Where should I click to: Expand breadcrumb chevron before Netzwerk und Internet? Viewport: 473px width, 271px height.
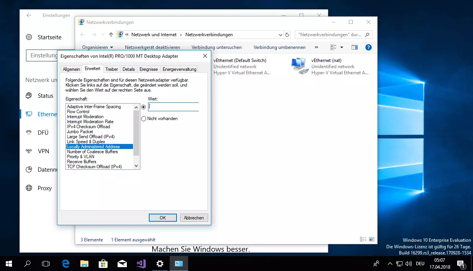tap(127, 35)
